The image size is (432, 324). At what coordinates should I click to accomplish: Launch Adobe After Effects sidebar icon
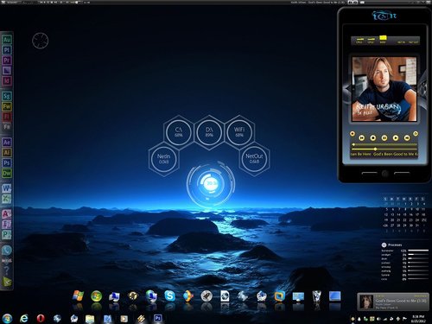[7, 143]
